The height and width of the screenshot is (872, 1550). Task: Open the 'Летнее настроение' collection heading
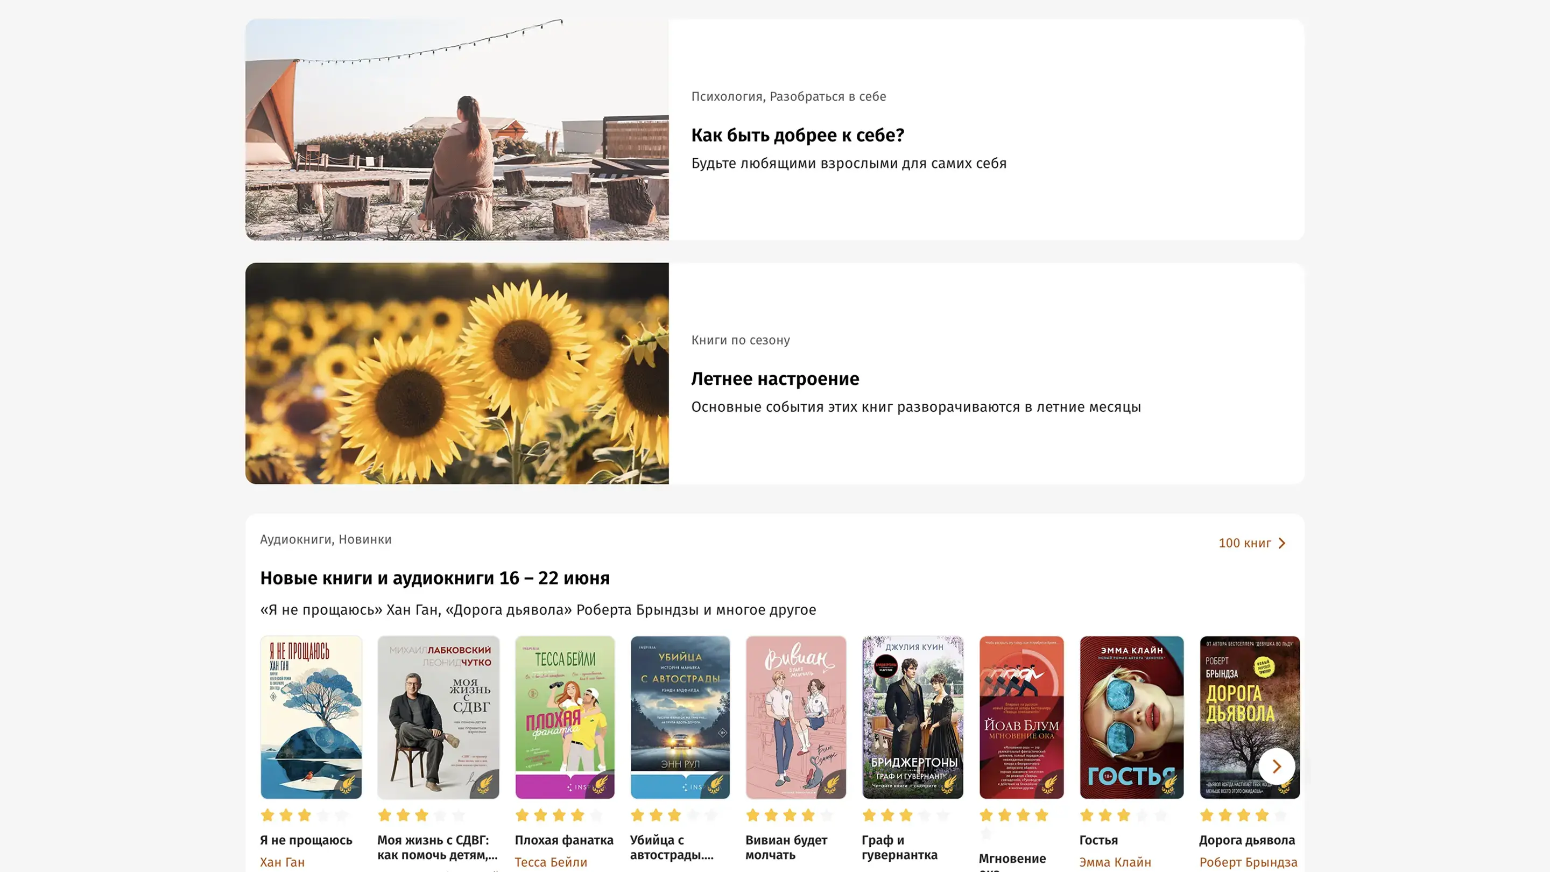click(x=775, y=379)
